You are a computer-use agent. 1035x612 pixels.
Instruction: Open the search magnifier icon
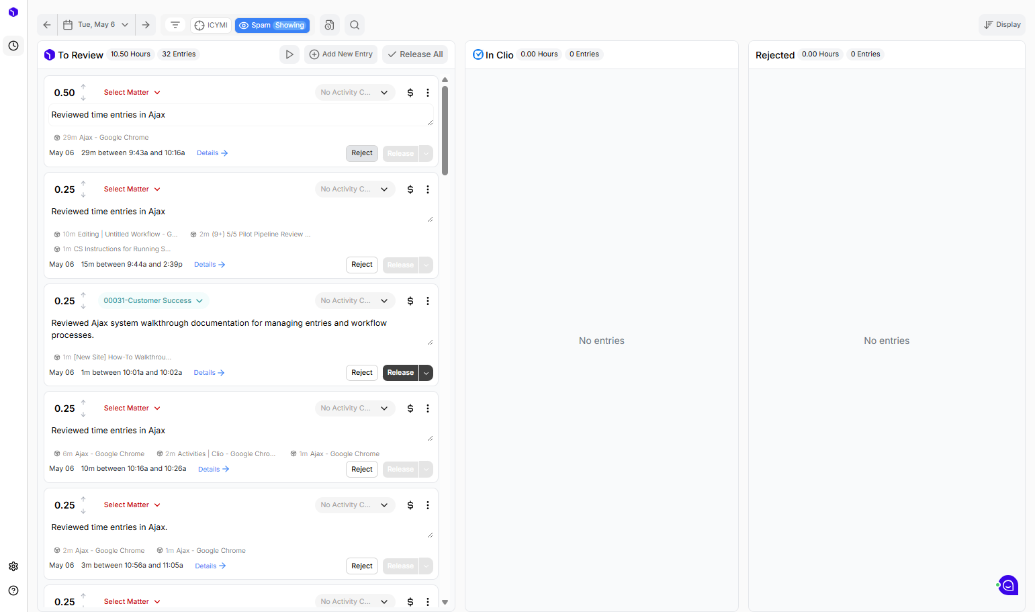355,25
